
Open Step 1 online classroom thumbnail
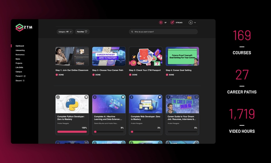coord(72,56)
